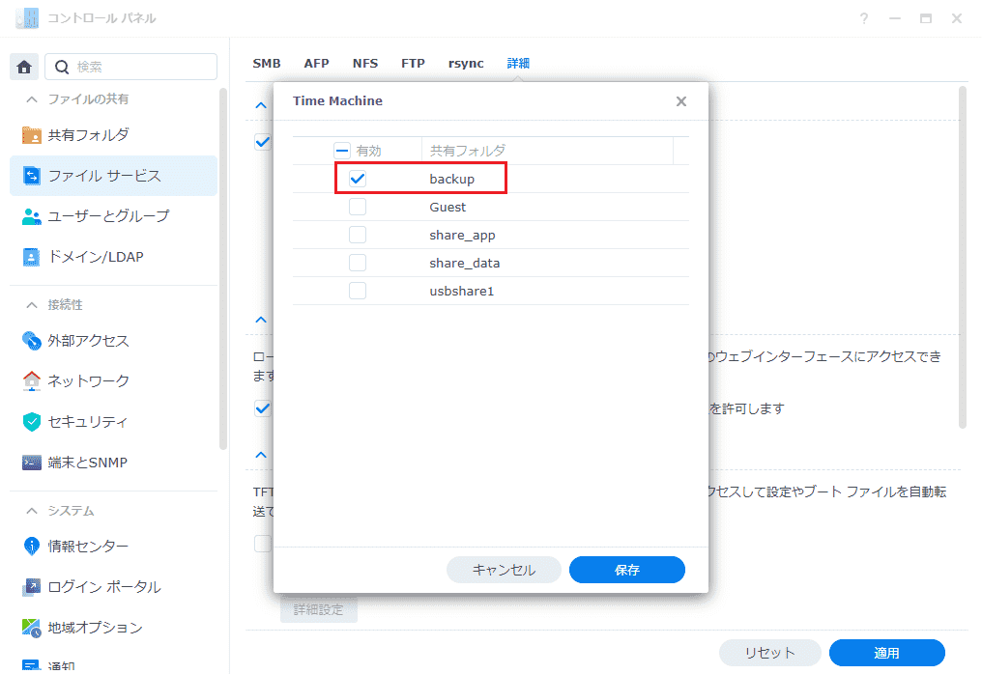982x674 pixels.
Task: Open Network (ネットワーク) icon
Action: 31,381
